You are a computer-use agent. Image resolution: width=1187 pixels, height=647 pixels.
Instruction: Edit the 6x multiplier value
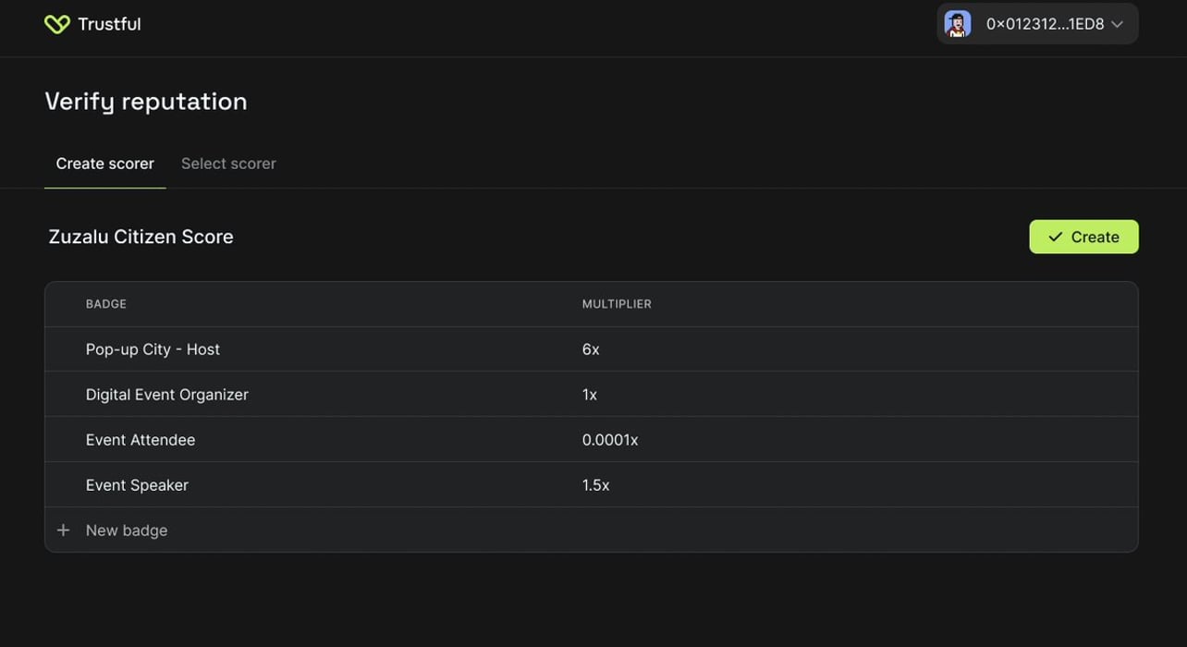tap(591, 349)
